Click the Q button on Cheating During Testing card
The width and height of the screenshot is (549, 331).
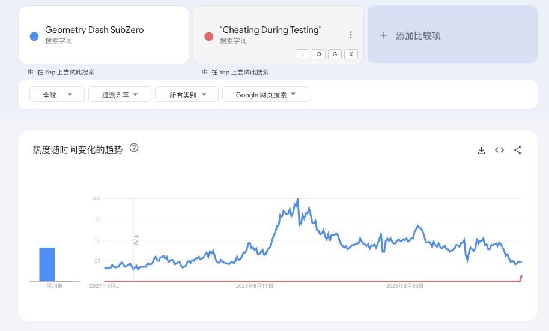pos(318,54)
